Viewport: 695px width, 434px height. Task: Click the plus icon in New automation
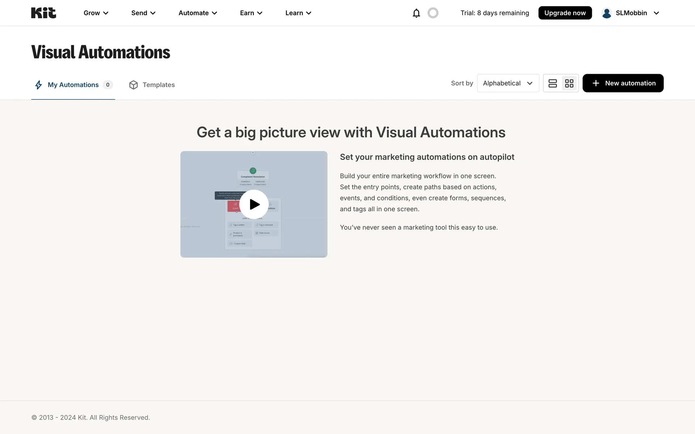pyautogui.click(x=596, y=83)
